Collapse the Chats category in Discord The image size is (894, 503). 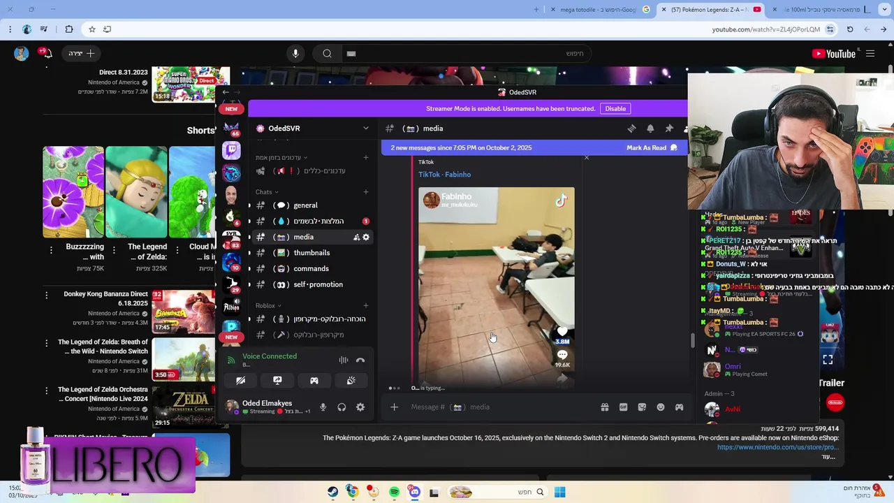point(267,192)
